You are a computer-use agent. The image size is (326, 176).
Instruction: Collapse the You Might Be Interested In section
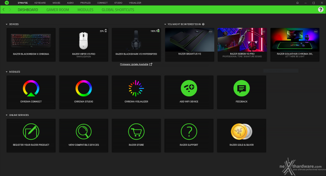click(x=165, y=24)
